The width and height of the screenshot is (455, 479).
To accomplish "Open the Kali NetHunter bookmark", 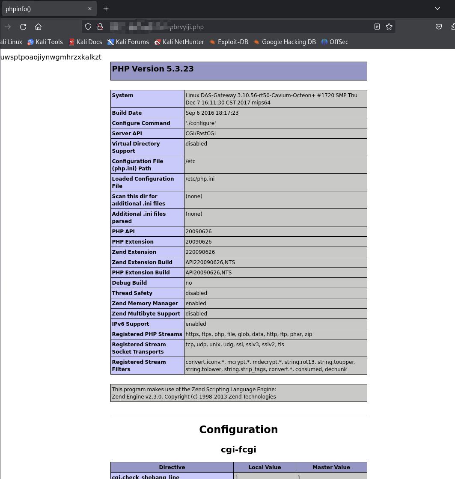I will 179,42.
